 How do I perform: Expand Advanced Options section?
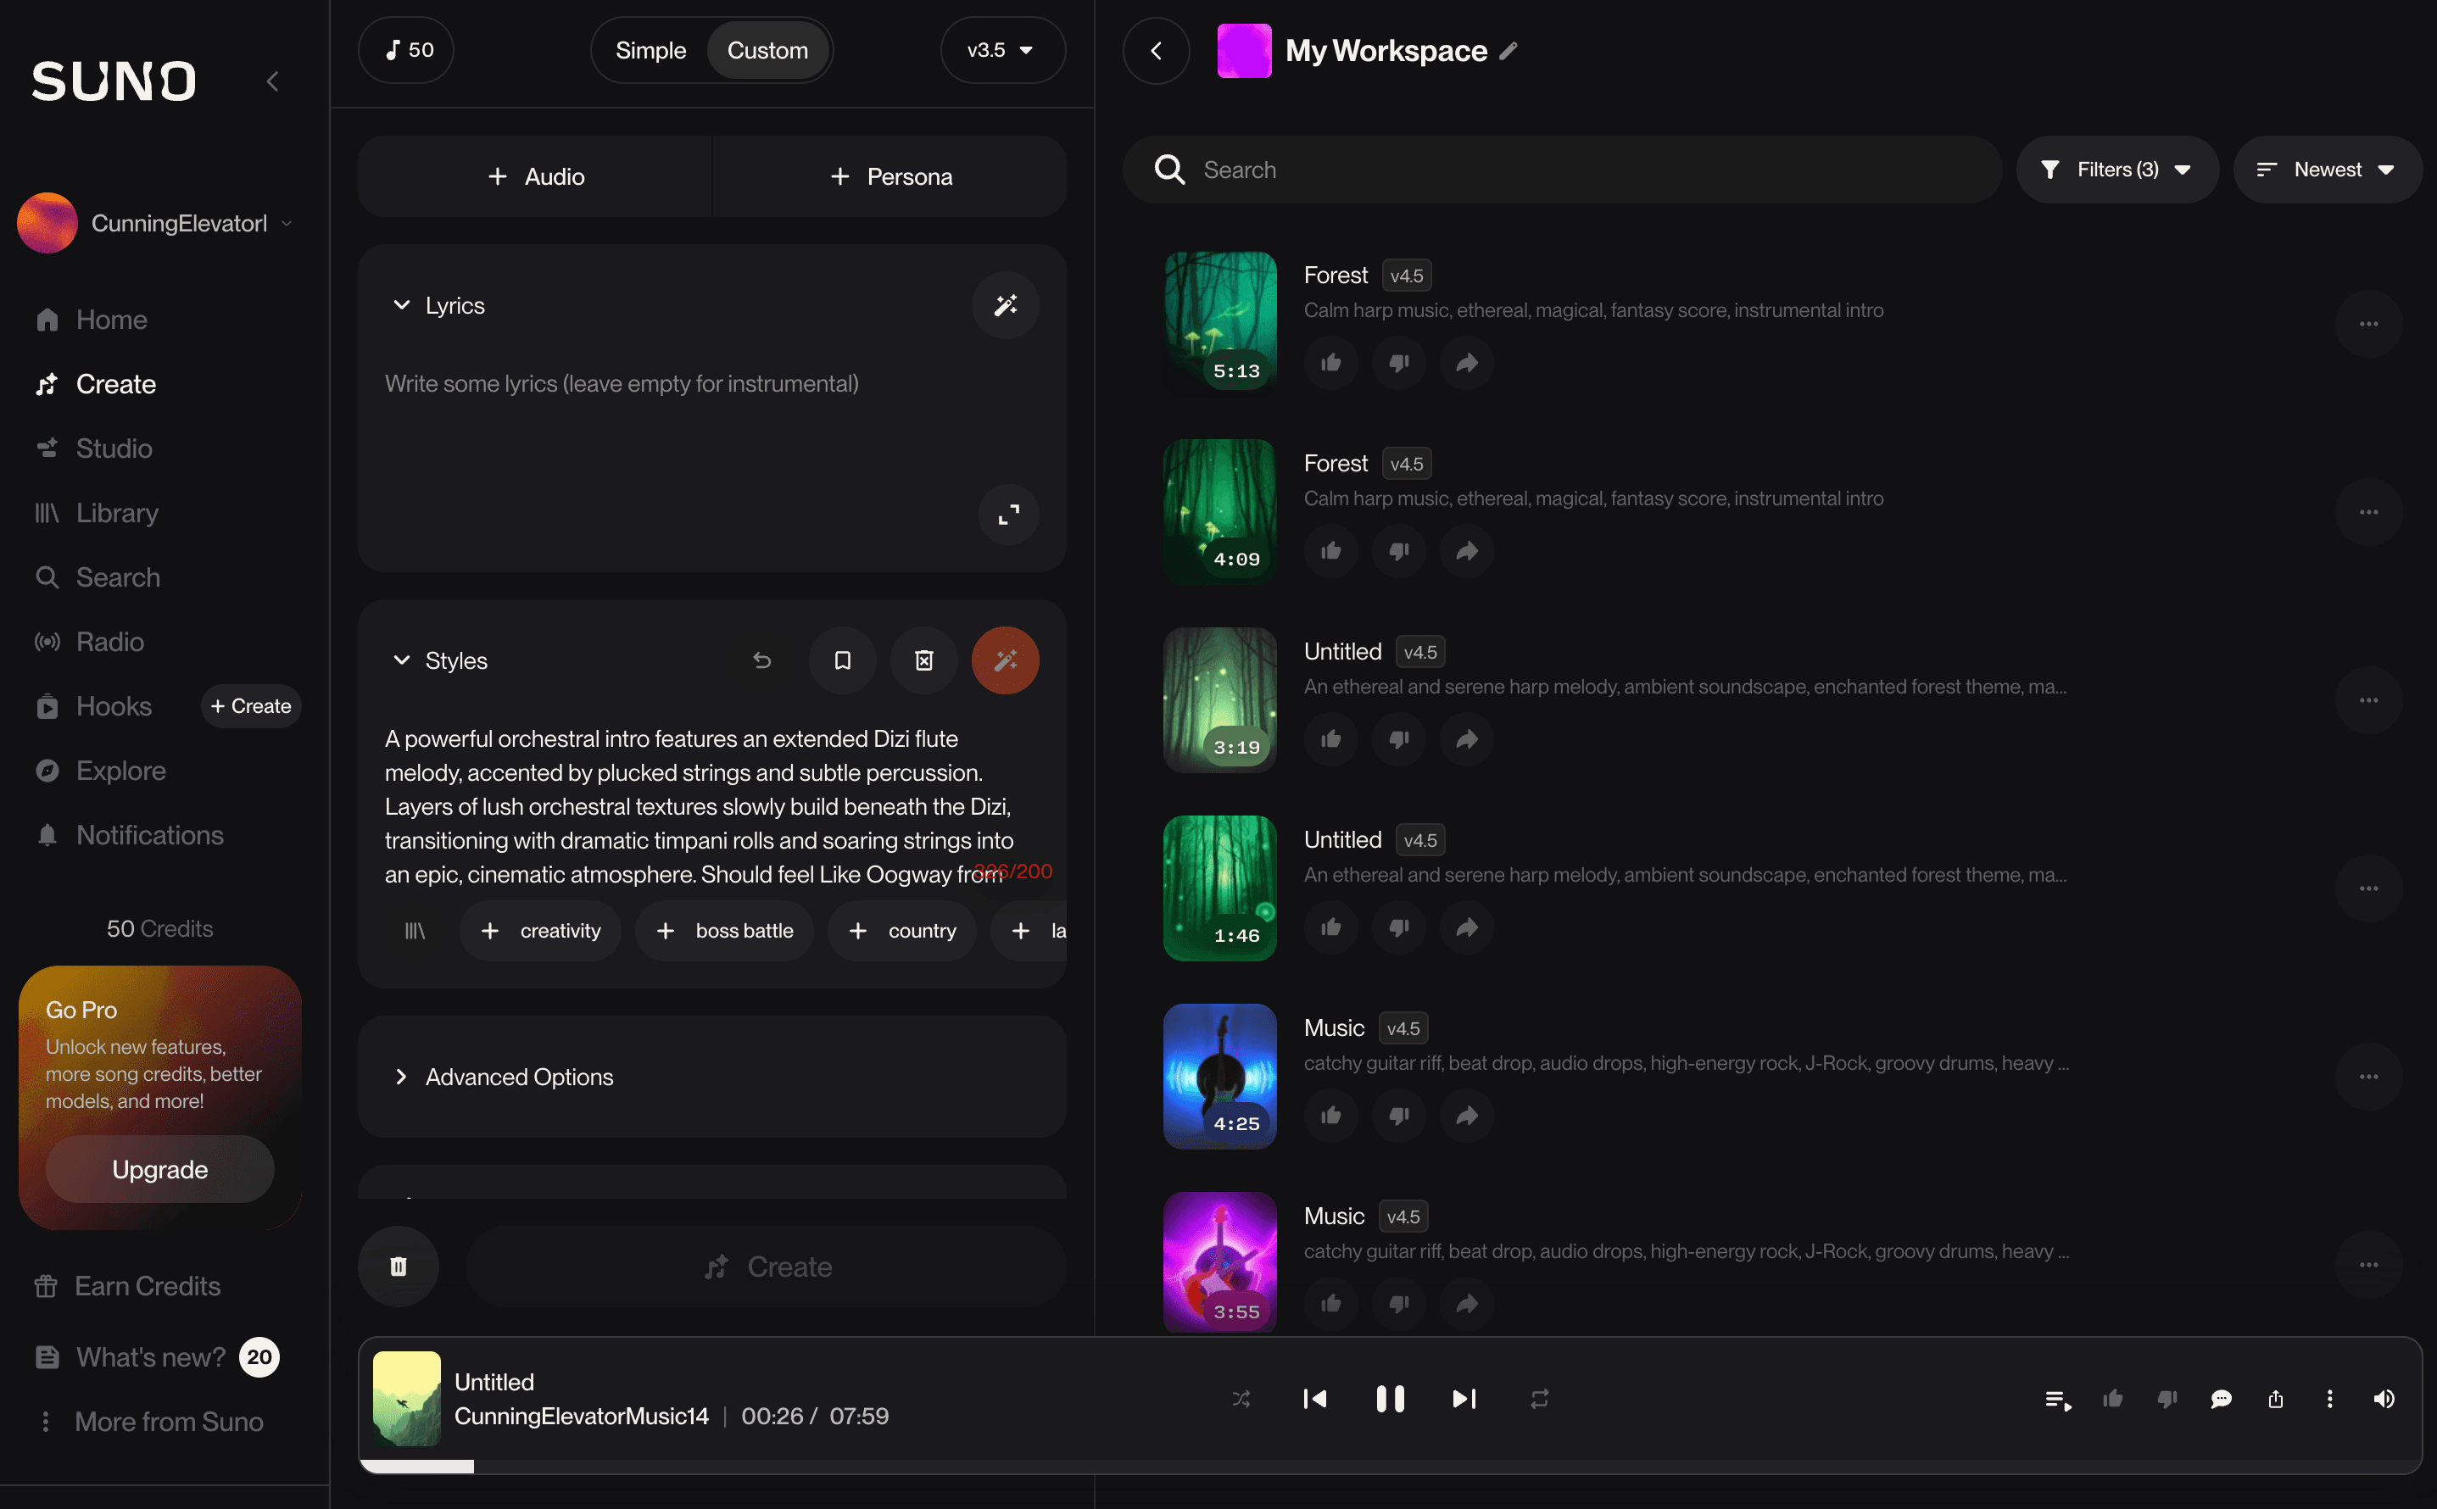[x=519, y=1077]
